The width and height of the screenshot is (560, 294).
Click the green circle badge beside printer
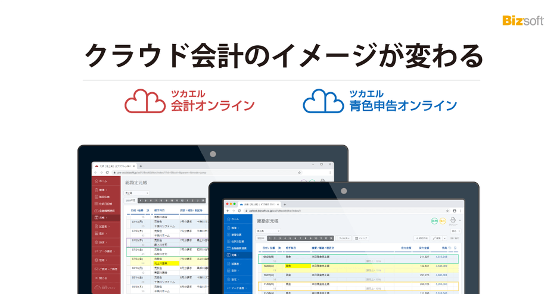pos(434,221)
